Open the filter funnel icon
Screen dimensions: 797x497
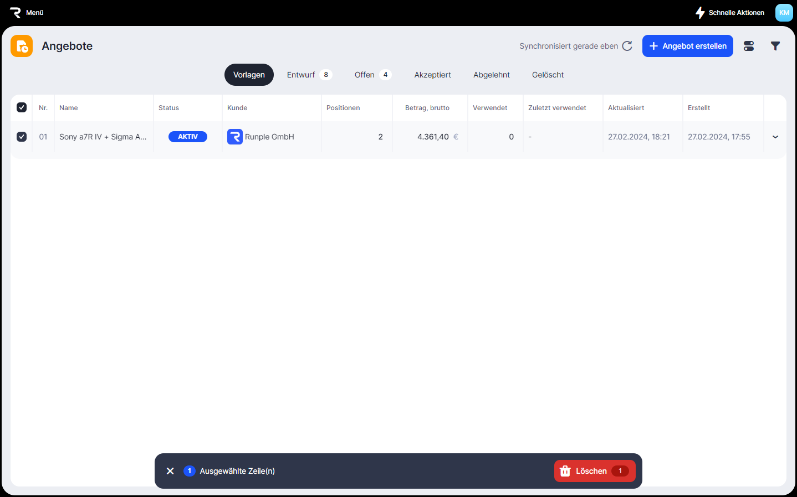point(775,46)
